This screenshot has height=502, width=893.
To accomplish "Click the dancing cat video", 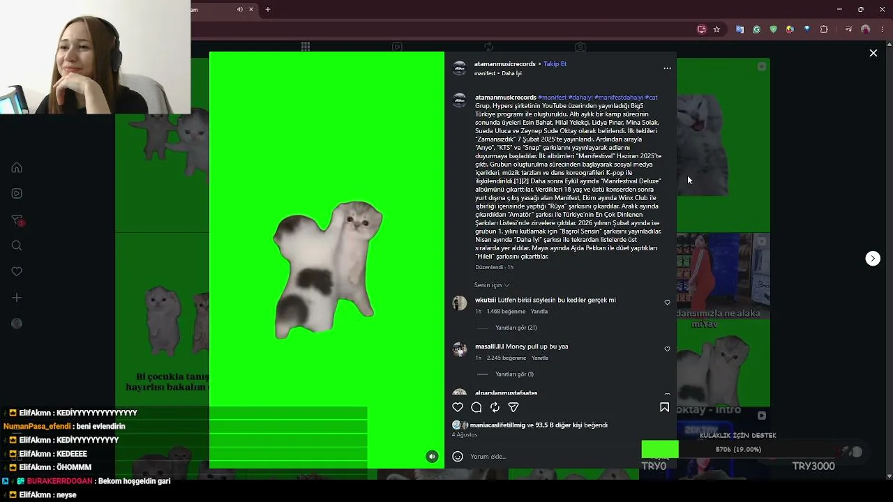I will 327,259.
